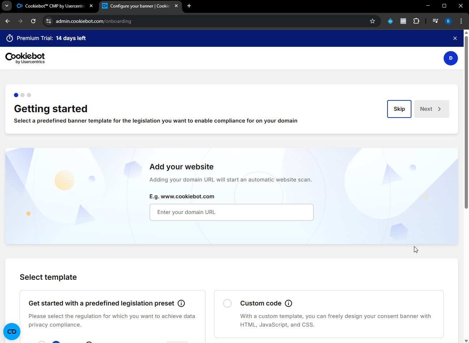Click the Cookiebot by Usercentrics logo
The image size is (469, 343).
25,58
